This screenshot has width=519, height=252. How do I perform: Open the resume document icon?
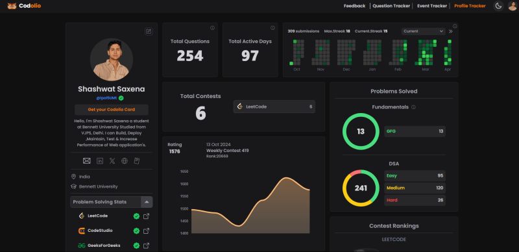click(137, 161)
